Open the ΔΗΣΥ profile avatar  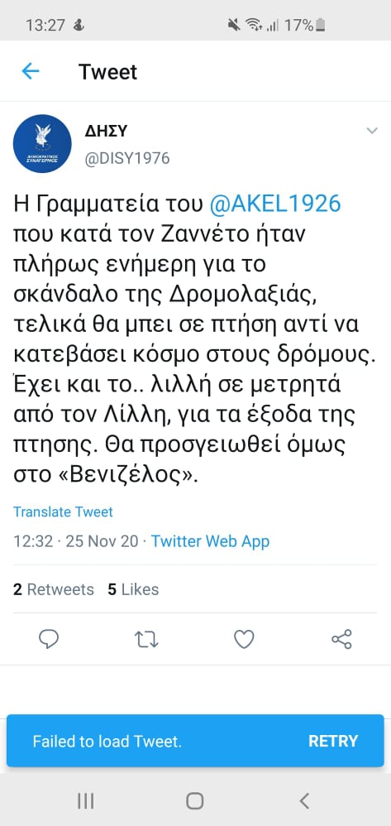click(42, 143)
